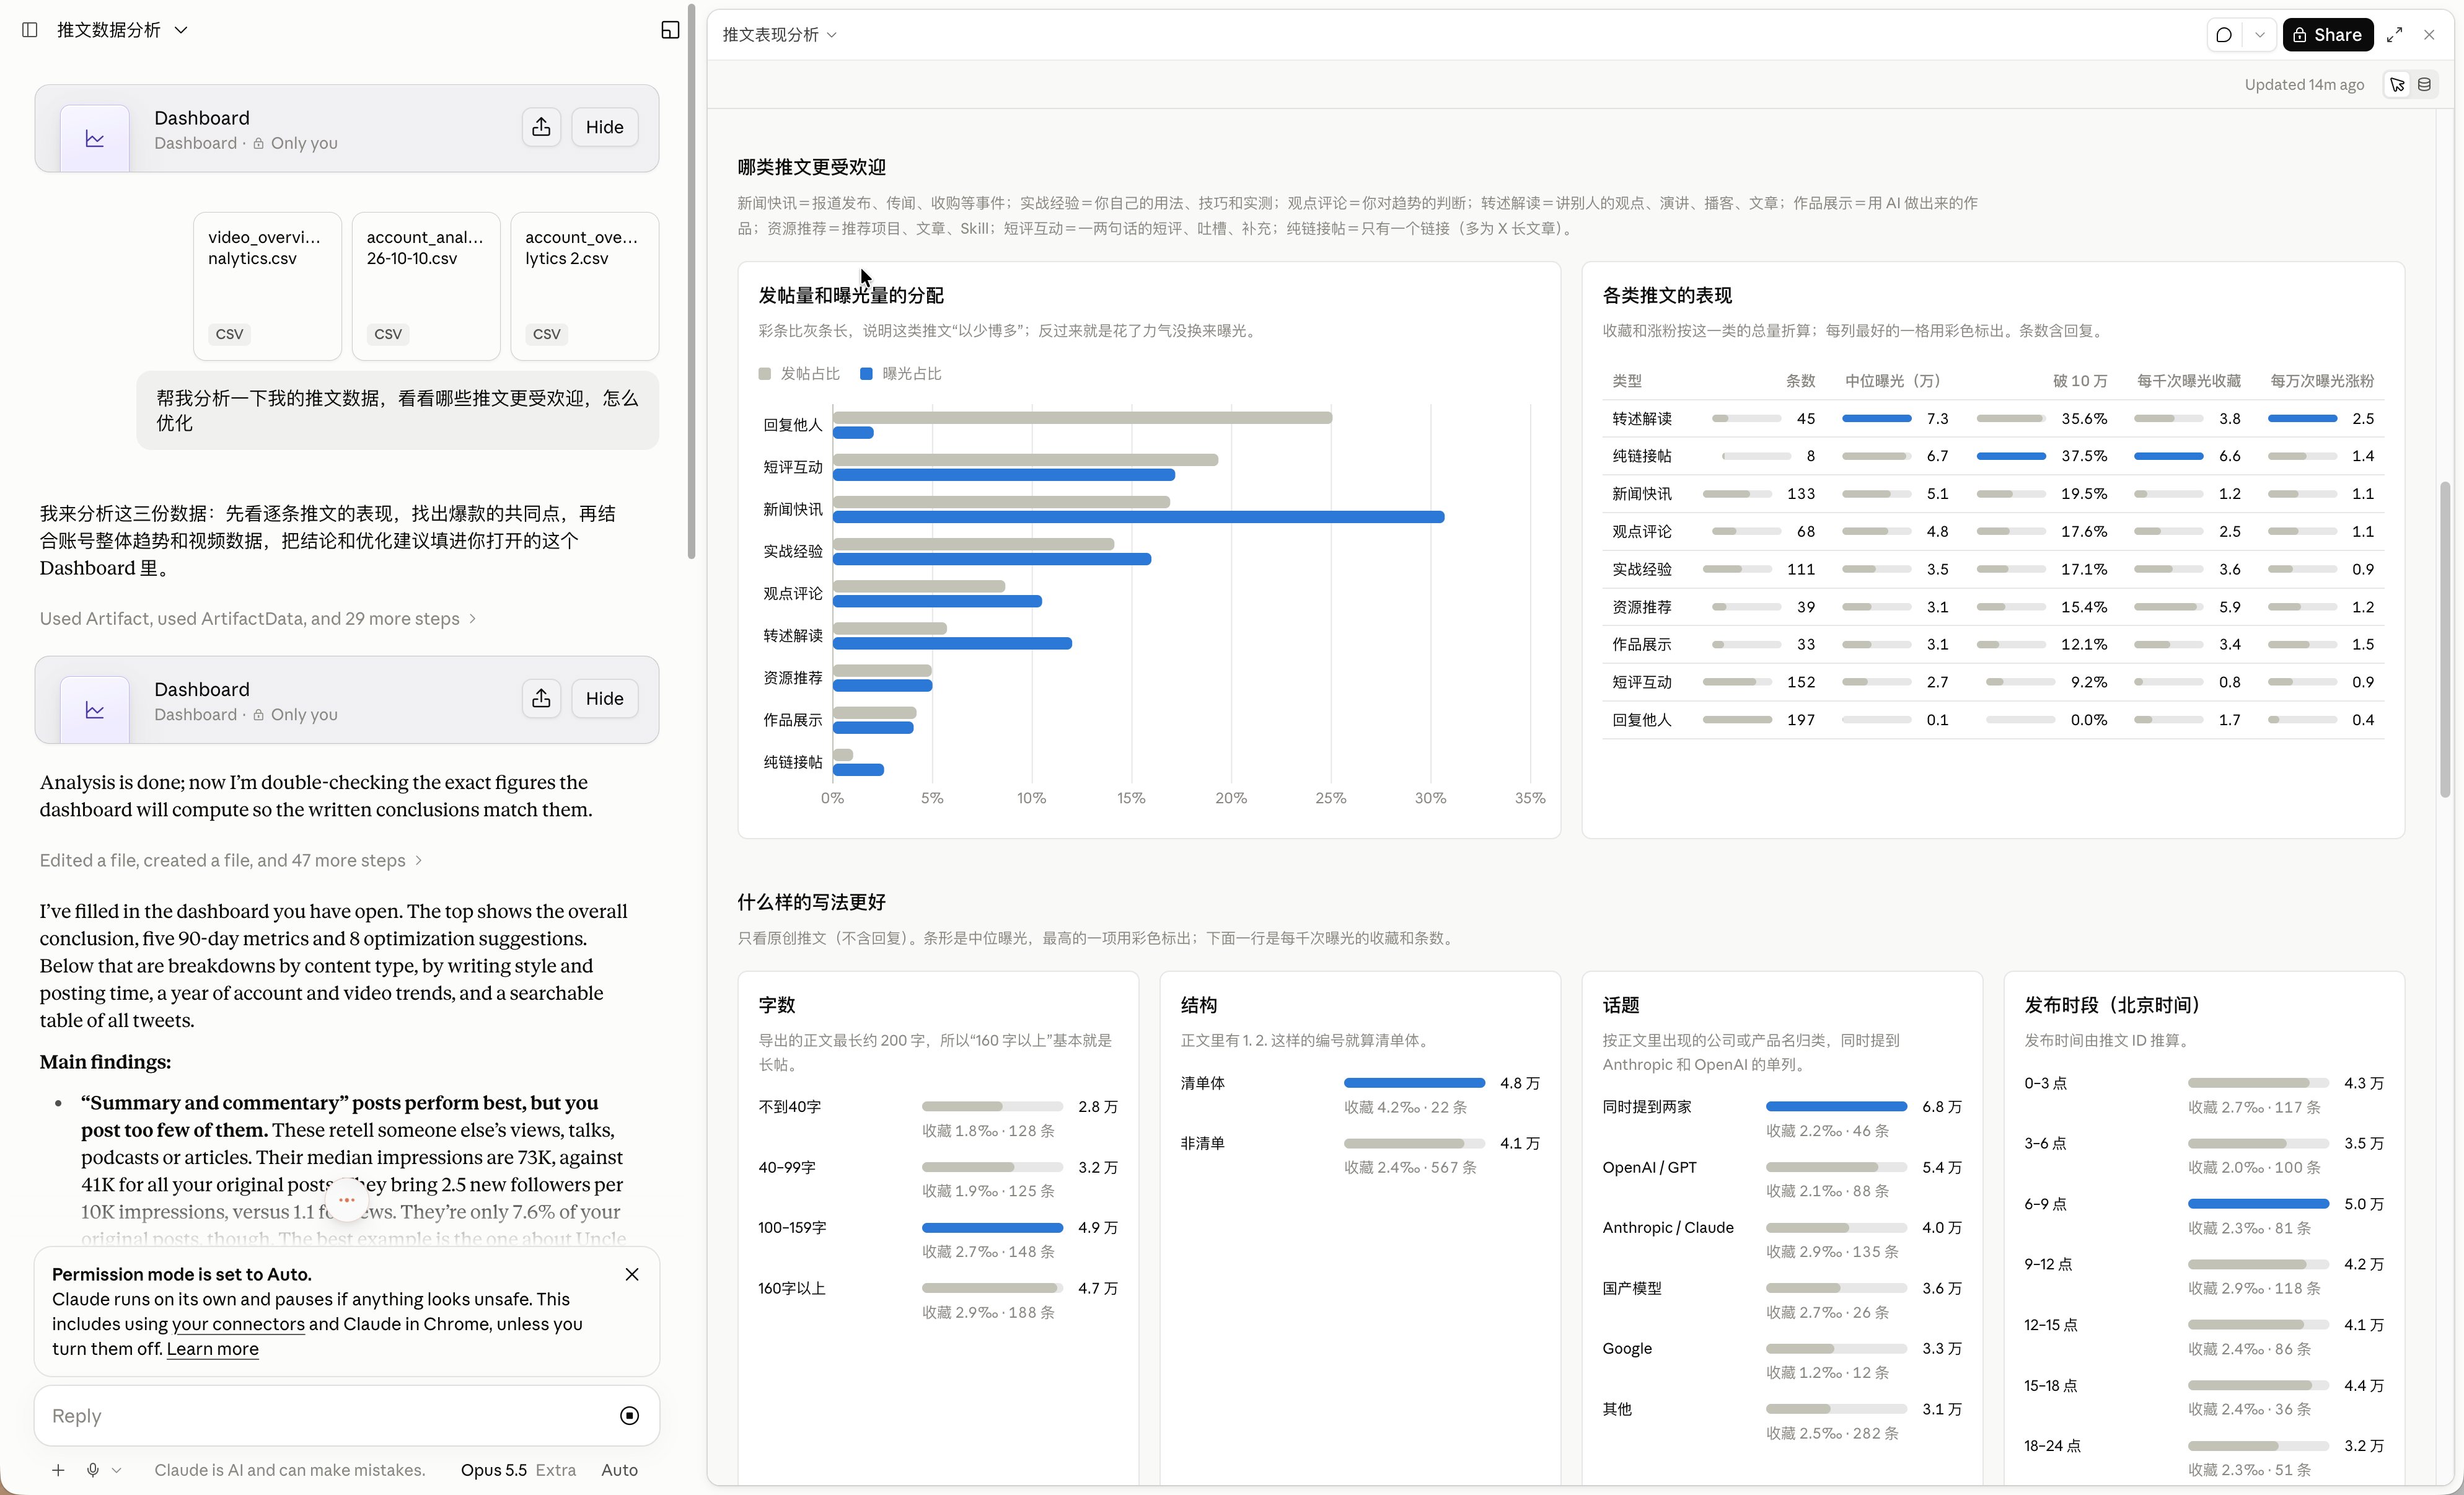Expand the artifact to fullscreen
The width and height of the screenshot is (2464, 1495).
(x=2394, y=35)
